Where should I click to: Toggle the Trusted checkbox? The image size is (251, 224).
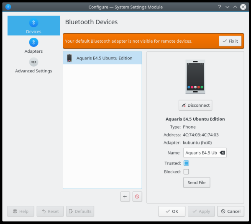(x=186, y=163)
